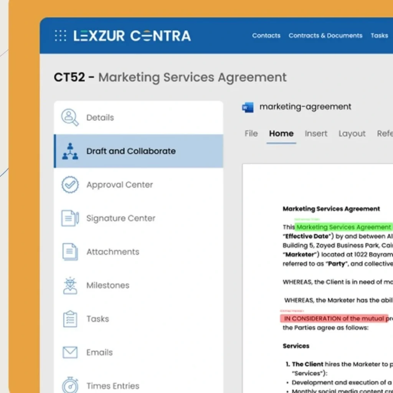The image size is (393, 393).
Task: Open the Tasks clipboard icon
Action: [70, 319]
